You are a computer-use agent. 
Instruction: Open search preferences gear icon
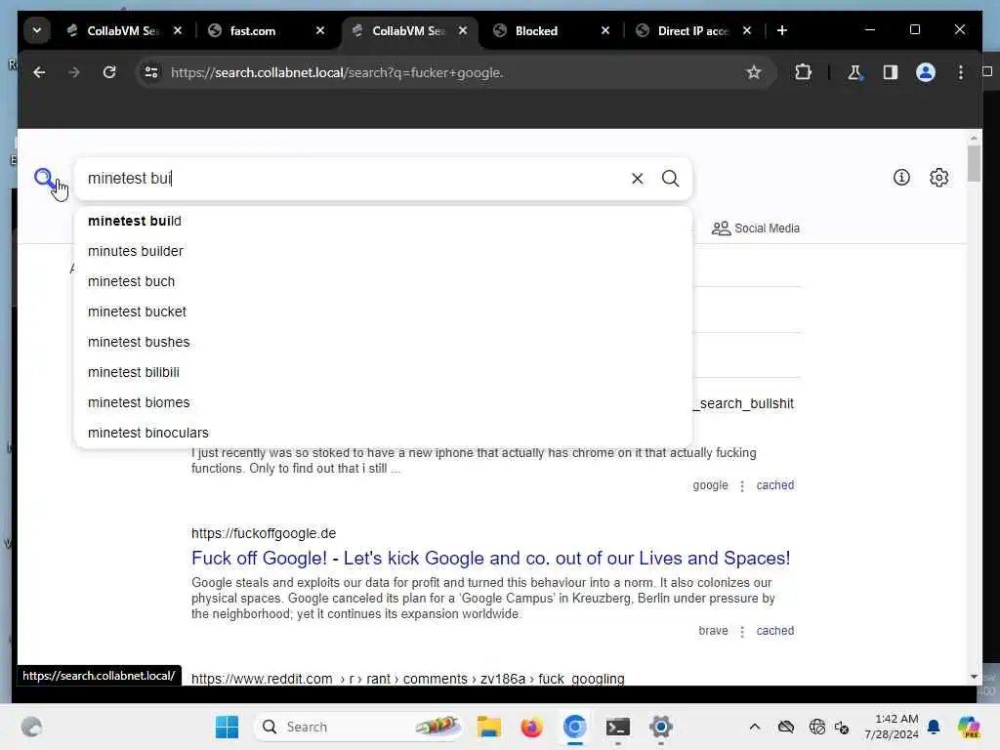pyautogui.click(x=938, y=178)
